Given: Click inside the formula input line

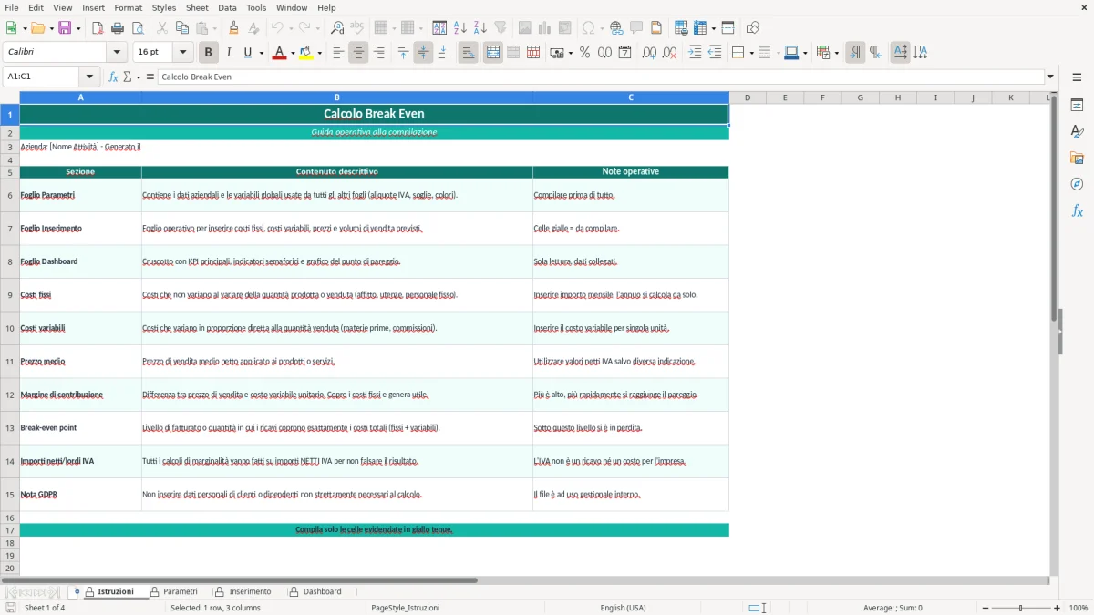Looking at the screenshot, I should coord(600,77).
